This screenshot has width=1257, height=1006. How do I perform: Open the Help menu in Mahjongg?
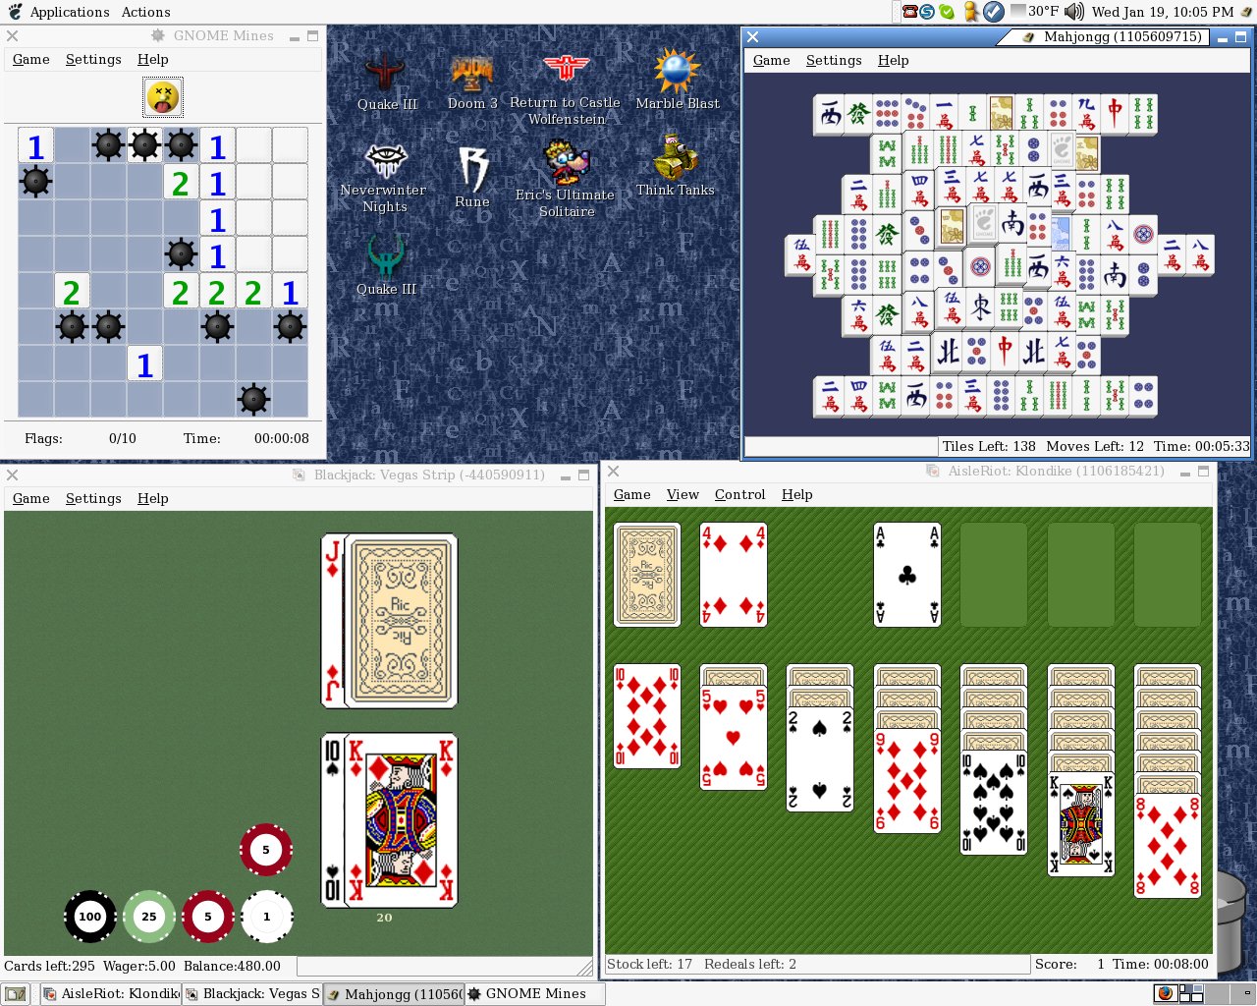(x=893, y=60)
